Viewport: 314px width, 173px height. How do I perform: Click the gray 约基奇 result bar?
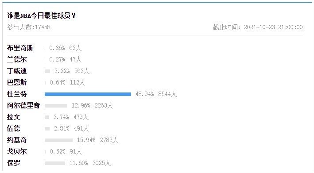click(58, 140)
